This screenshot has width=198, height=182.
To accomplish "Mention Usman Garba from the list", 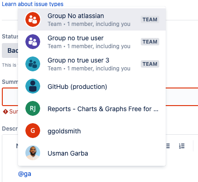I will tap(92, 153).
